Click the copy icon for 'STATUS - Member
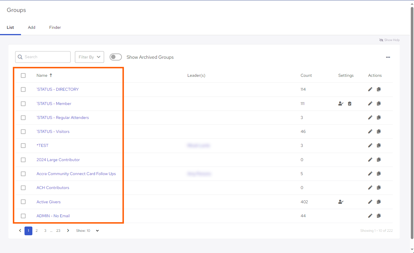This screenshot has height=253, width=414. 379,104
